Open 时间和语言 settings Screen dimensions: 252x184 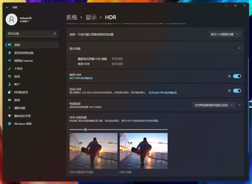(x=21, y=92)
